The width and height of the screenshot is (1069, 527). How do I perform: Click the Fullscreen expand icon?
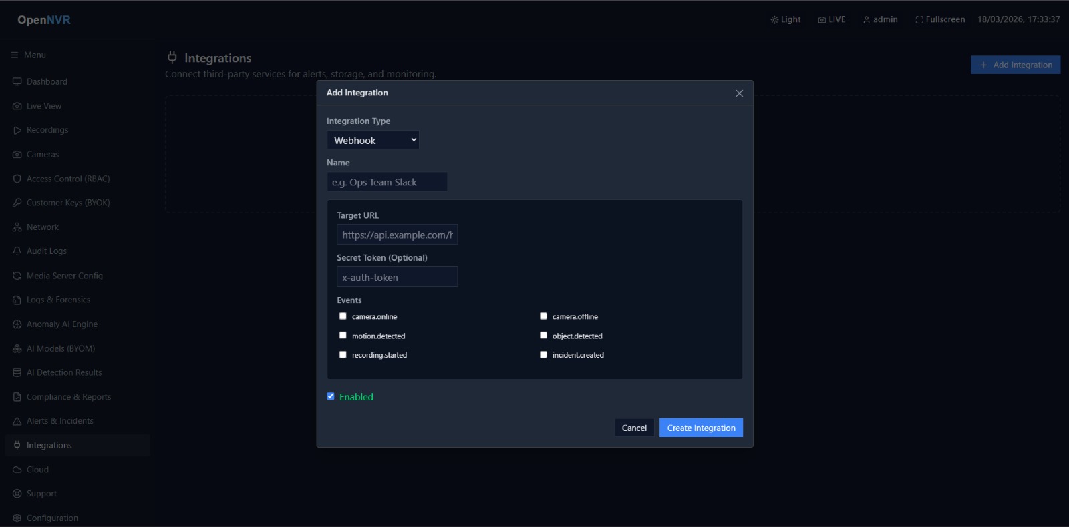tap(919, 20)
